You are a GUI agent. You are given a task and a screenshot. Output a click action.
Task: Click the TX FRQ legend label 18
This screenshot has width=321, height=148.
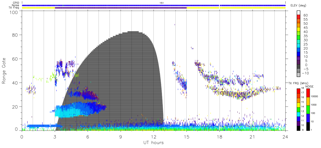coord(302,88)
